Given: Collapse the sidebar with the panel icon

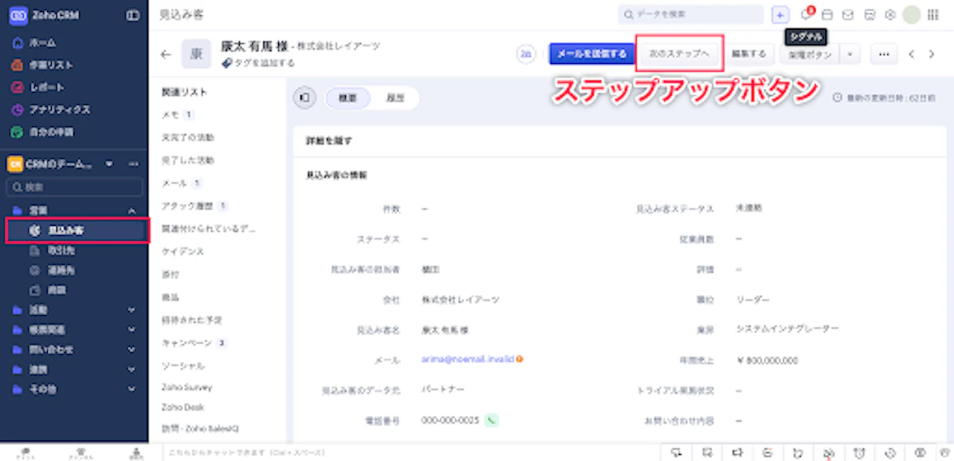Looking at the screenshot, I should point(133,15).
